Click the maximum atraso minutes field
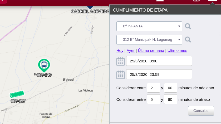 click(x=170, y=100)
